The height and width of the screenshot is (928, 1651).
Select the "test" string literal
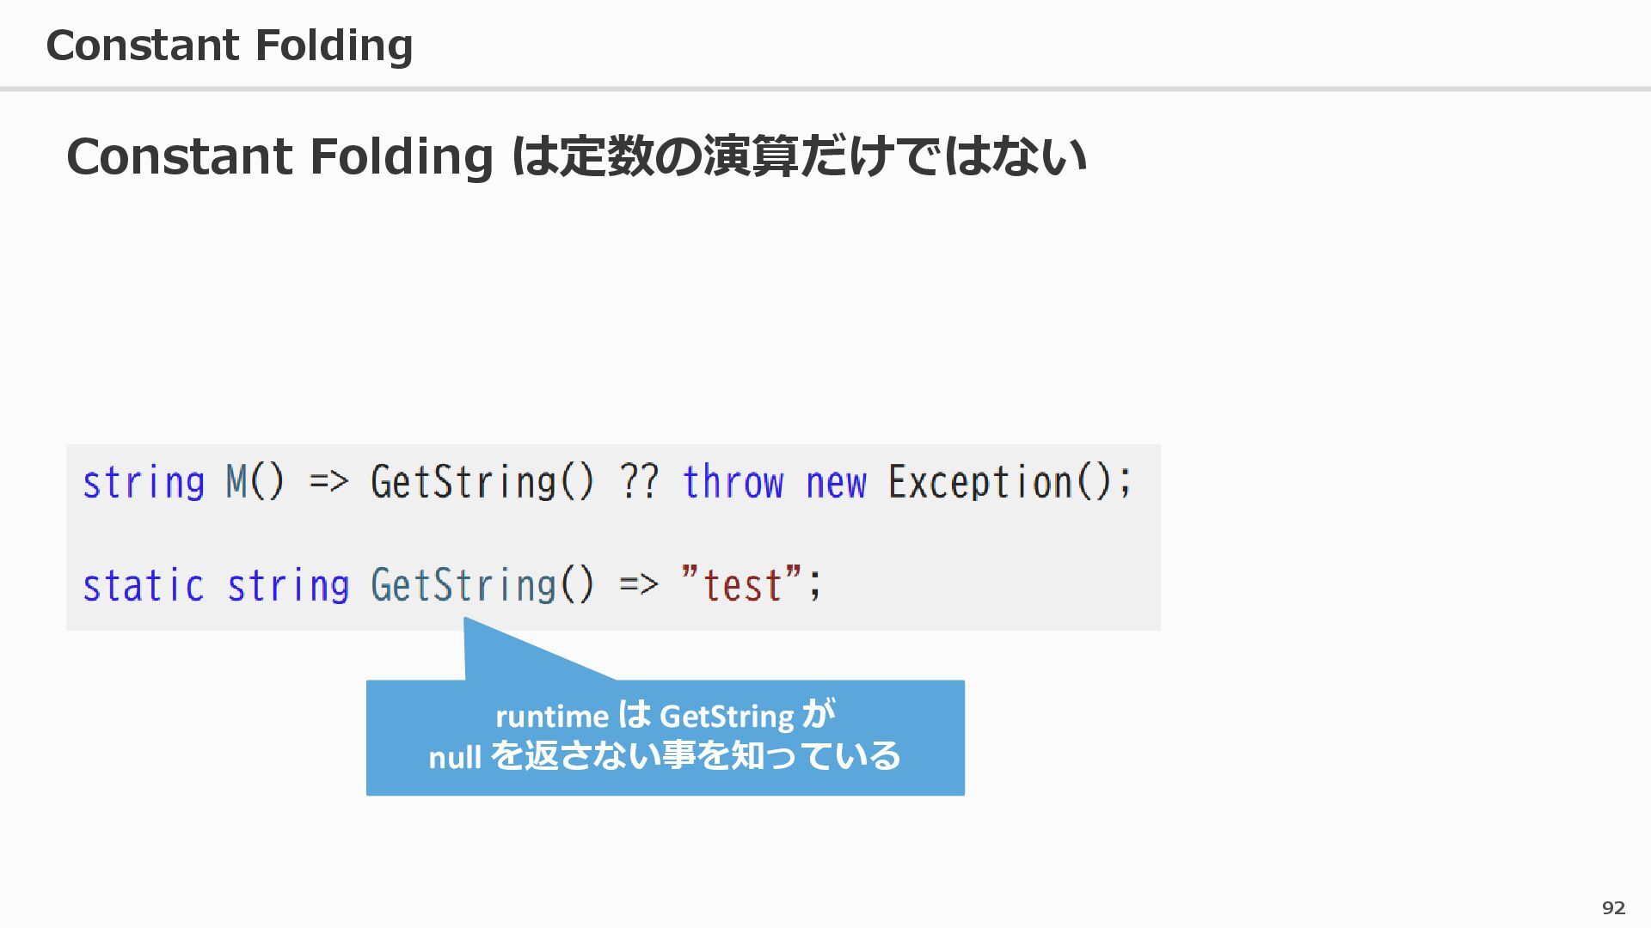tap(741, 586)
